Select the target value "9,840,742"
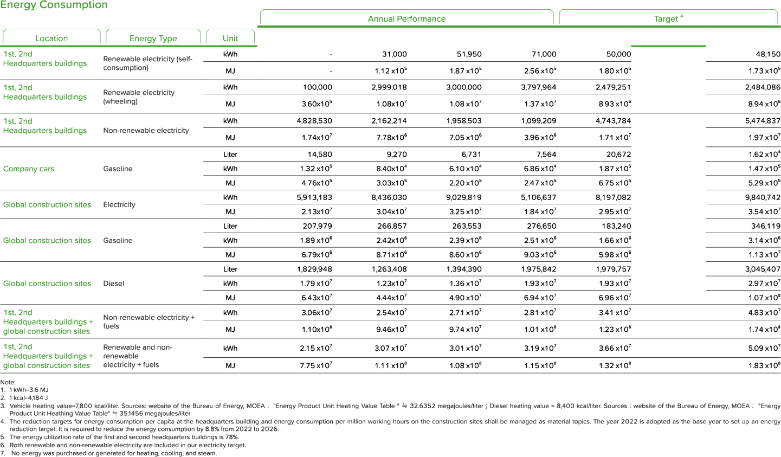Screen dimensions: 781x457 pos(763,197)
